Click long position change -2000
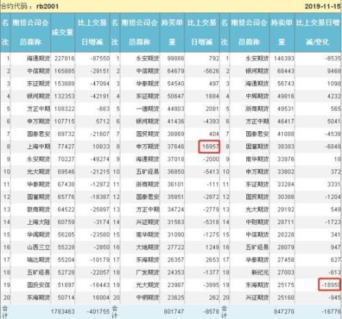The width and height of the screenshot is (342, 319). click(211, 159)
